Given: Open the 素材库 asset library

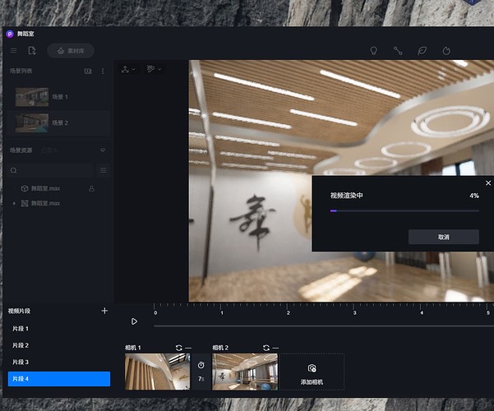Looking at the screenshot, I should click(71, 51).
